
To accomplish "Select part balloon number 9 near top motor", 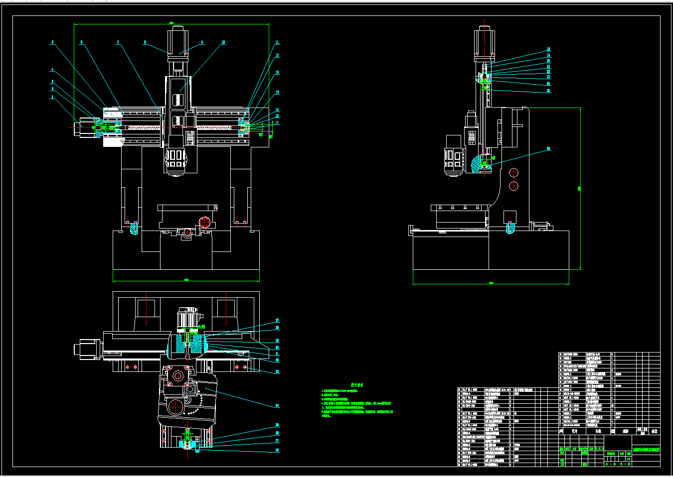I will [x=202, y=43].
